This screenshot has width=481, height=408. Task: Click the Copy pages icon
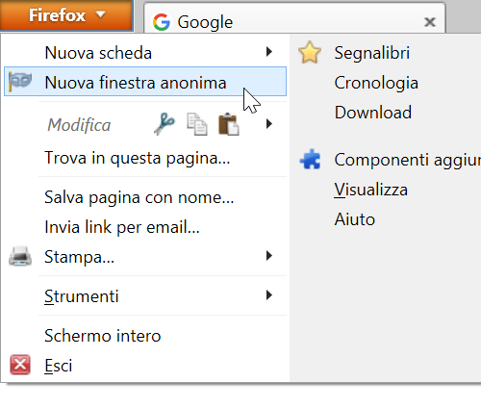(x=197, y=124)
